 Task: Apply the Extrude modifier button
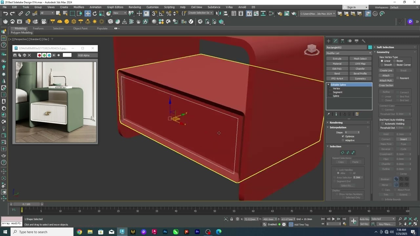point(337,59)
